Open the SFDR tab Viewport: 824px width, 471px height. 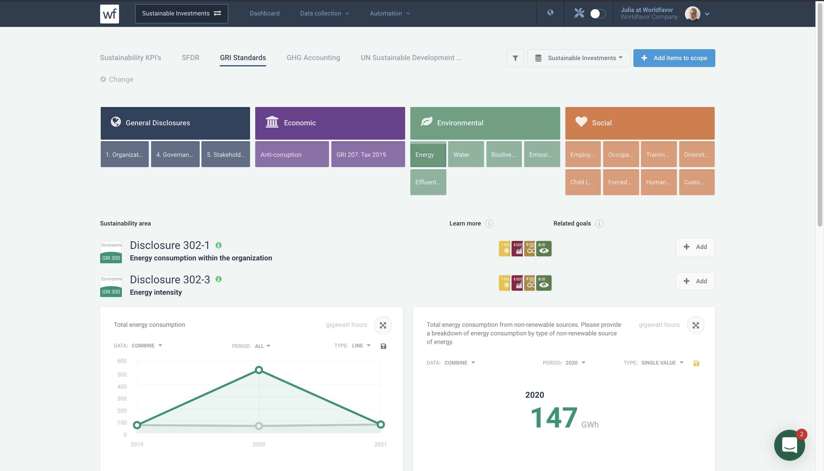pos(190,58)
